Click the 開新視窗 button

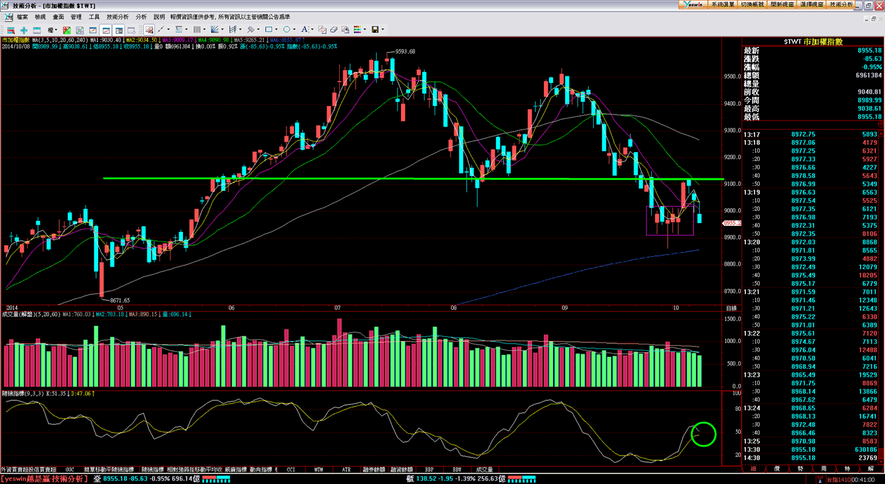[x=782, y=5]
